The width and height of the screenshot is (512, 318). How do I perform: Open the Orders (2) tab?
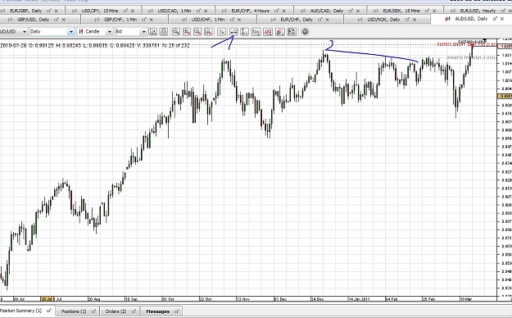[x=116, y=311]
